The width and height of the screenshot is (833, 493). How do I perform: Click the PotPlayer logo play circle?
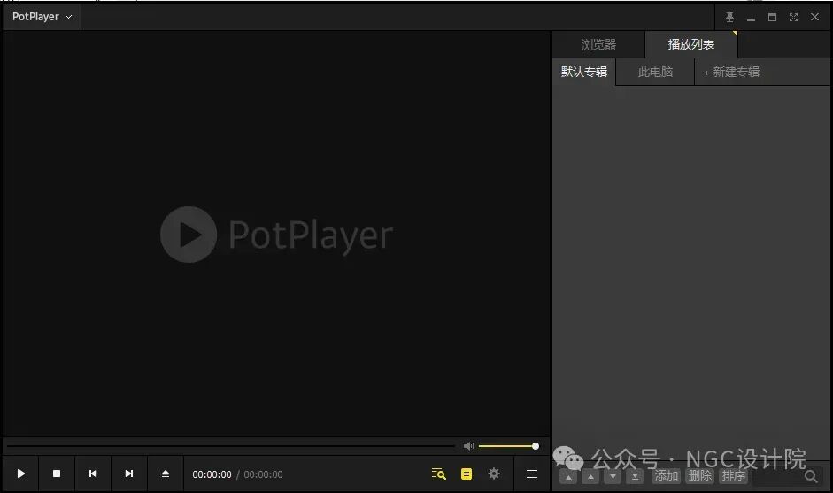click(x=189, y=235)
